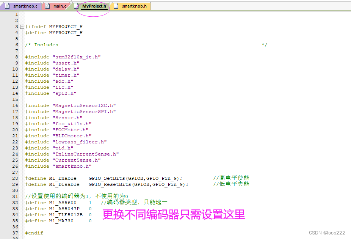351x239 pixels.
Task: Click the "spi2.h" include line
Action: click(50, 93)
